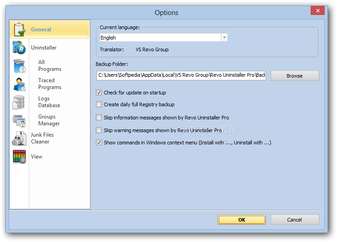This screenshot has height=242, width=337.
Task: Untick Show commands in Windows context menu
Action: [x=99, y=143]
